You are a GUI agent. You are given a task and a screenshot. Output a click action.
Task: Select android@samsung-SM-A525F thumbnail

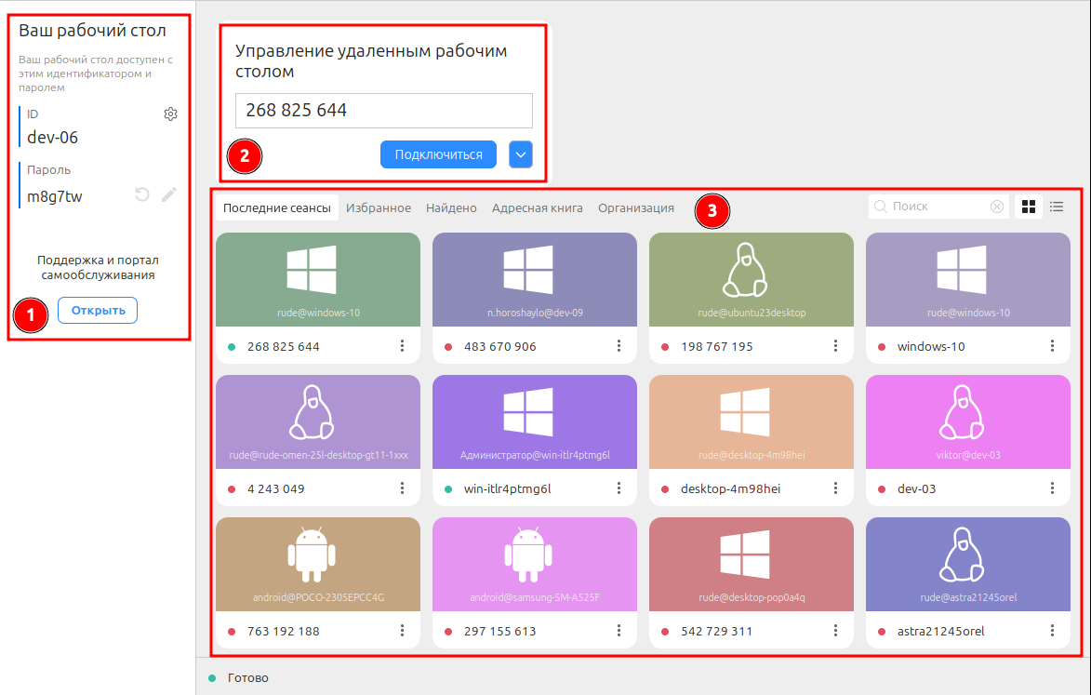pos(535,564)
